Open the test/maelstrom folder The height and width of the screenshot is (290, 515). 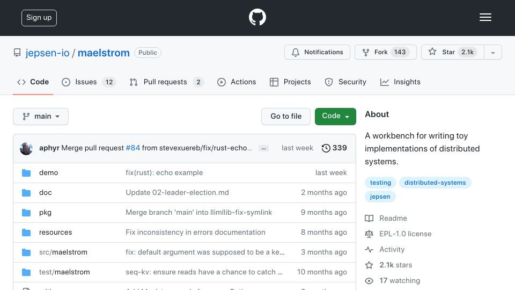click(64, 272)
